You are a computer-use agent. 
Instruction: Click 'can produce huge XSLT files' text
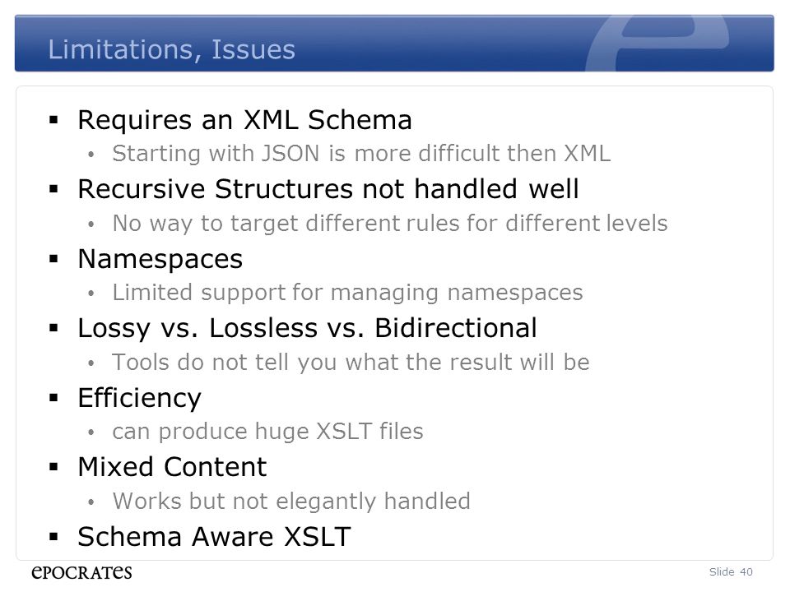coord(267,432)
